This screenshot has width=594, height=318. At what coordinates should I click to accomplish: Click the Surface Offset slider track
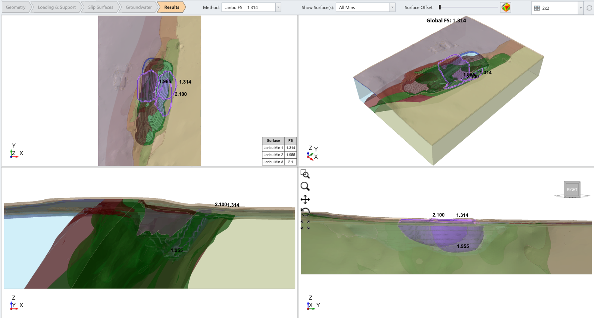pyautogui.click(x=469, y=7)
